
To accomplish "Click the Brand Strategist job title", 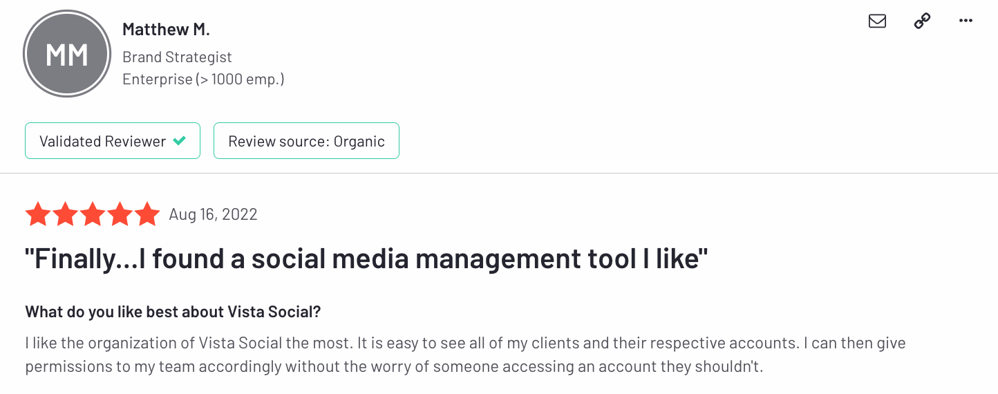I will coord(177,57).
